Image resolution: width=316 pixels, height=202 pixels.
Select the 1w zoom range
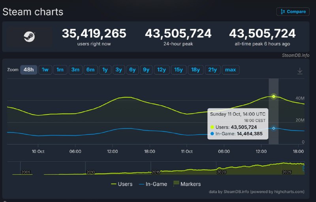coord(45,70)
